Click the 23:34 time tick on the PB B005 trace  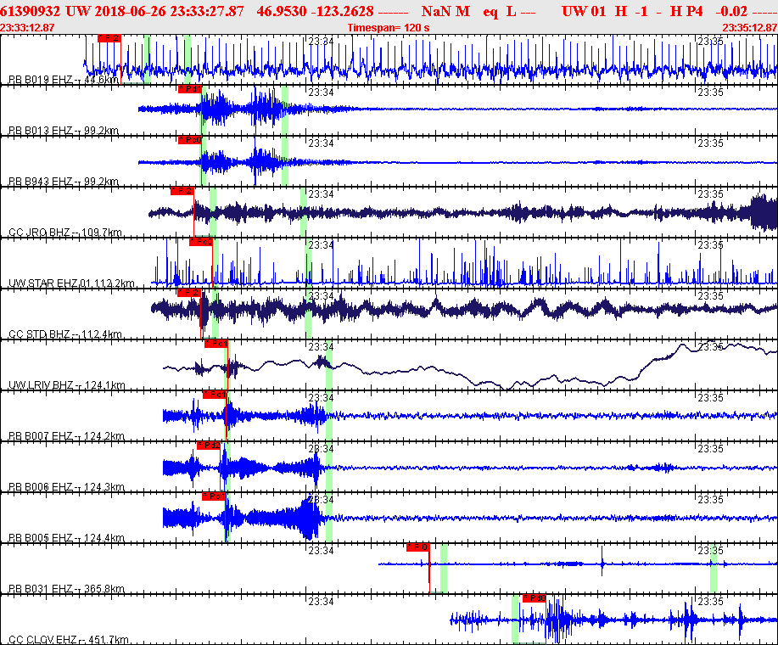point(321,500)
